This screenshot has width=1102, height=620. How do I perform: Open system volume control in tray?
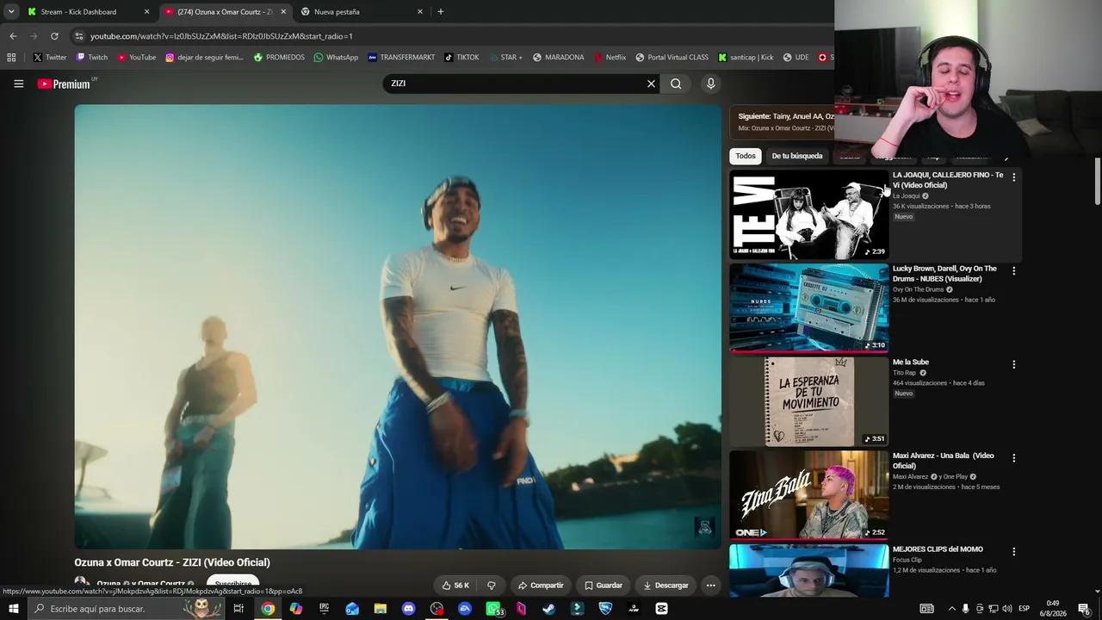(1006, 609)
